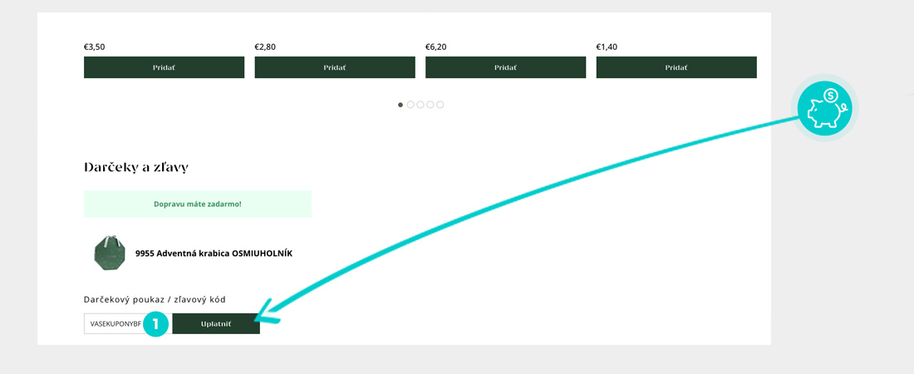Open the Adventná krabica product thumbnail

tap(109, 253)
